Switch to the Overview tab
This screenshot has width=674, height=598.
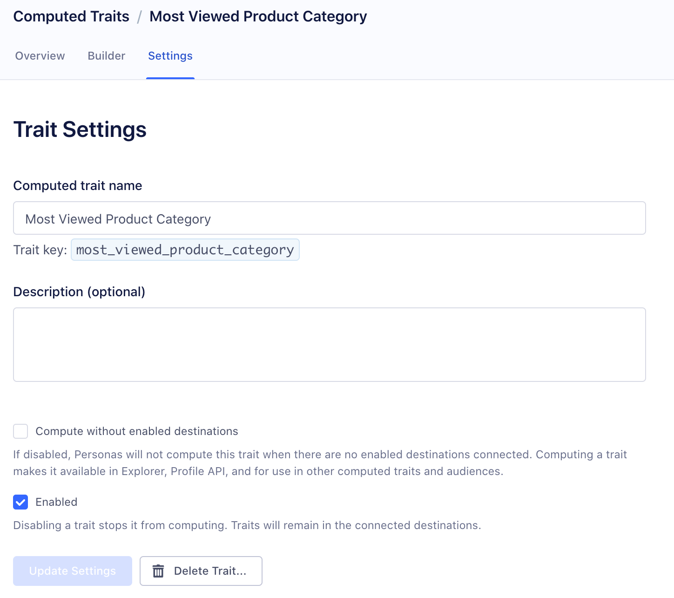pyautogui.click(x=40, y=56)
